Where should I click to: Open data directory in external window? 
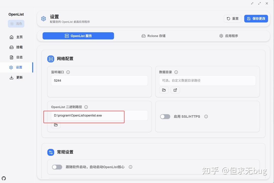click(x=175, y=90)
